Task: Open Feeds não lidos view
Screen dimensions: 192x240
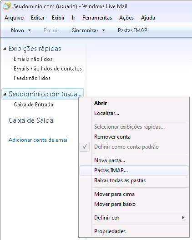Action: coord(32,78)
